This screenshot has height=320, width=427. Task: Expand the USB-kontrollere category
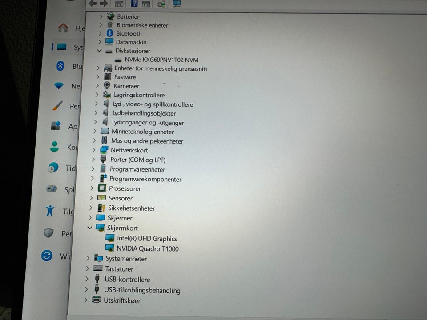(x=87, y=279)
